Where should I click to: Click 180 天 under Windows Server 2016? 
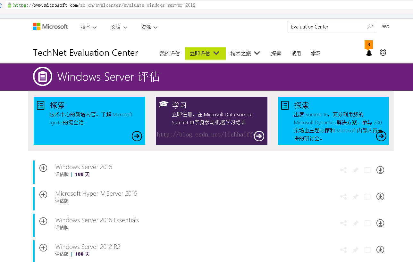coord(82,175)
